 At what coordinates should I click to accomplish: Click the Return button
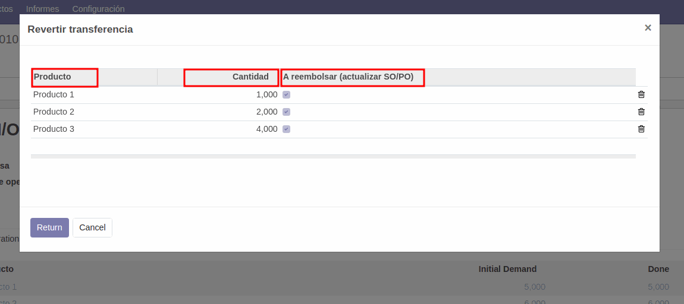click(50, 228)
